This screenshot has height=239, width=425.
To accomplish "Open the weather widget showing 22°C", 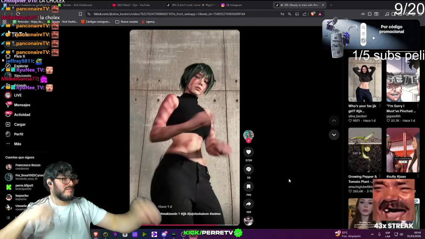I will [347, 234].
